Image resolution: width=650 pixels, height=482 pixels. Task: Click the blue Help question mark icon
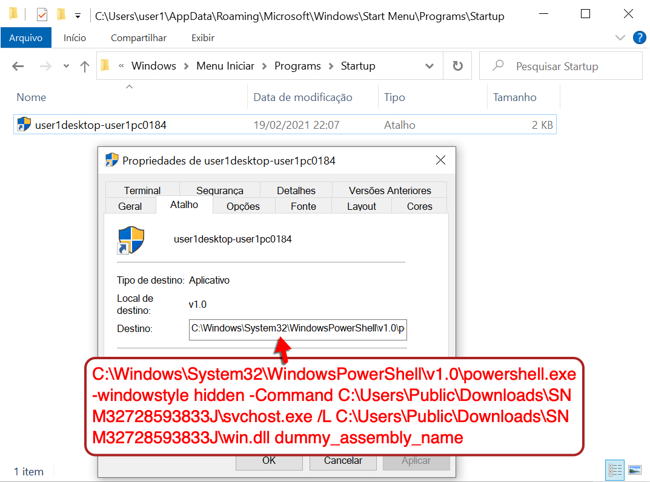coord(639,37)
